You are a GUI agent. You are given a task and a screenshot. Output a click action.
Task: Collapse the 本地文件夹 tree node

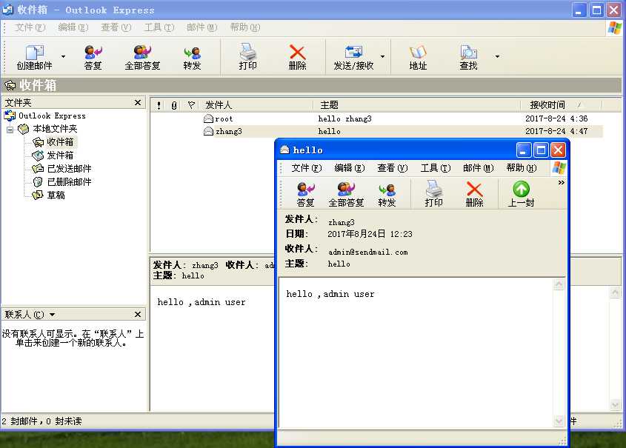click(x=10, y=130)
